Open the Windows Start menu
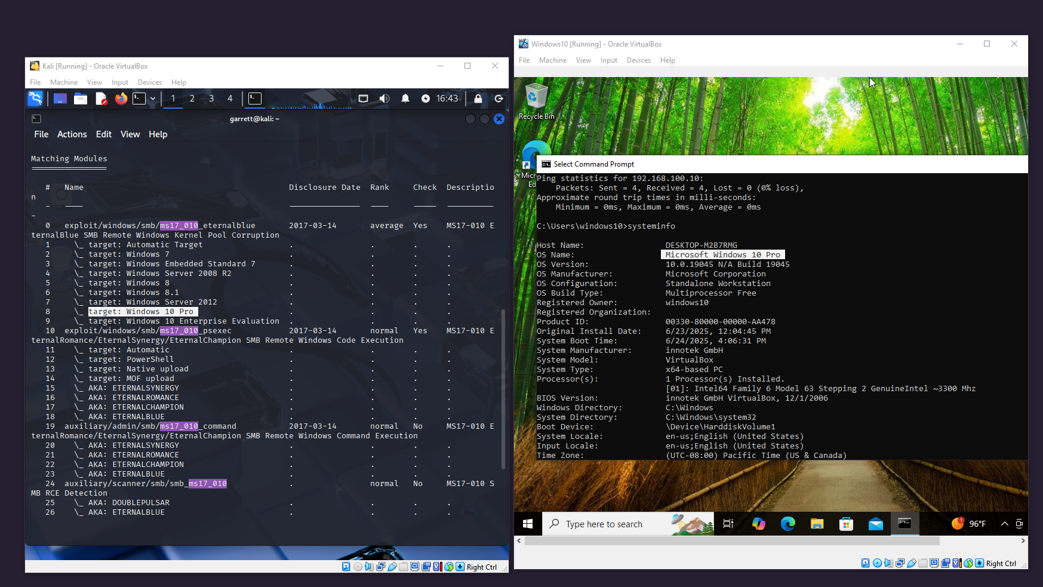 click(528, 524)
